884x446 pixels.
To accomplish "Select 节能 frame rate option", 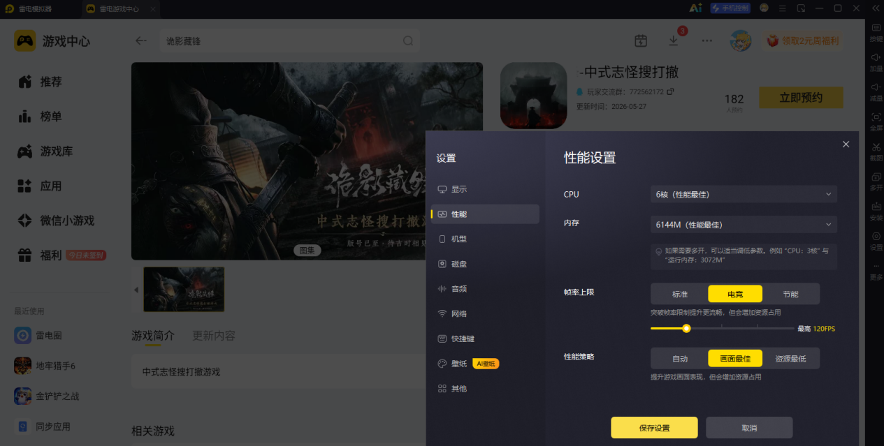I will (790, 294).
